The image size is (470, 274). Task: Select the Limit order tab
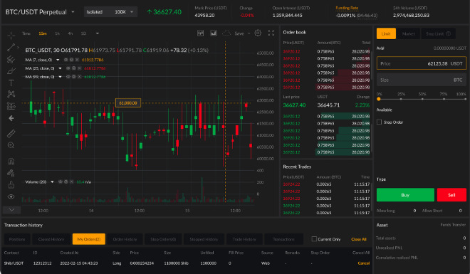pyautogui.click(x=386, y=33)
